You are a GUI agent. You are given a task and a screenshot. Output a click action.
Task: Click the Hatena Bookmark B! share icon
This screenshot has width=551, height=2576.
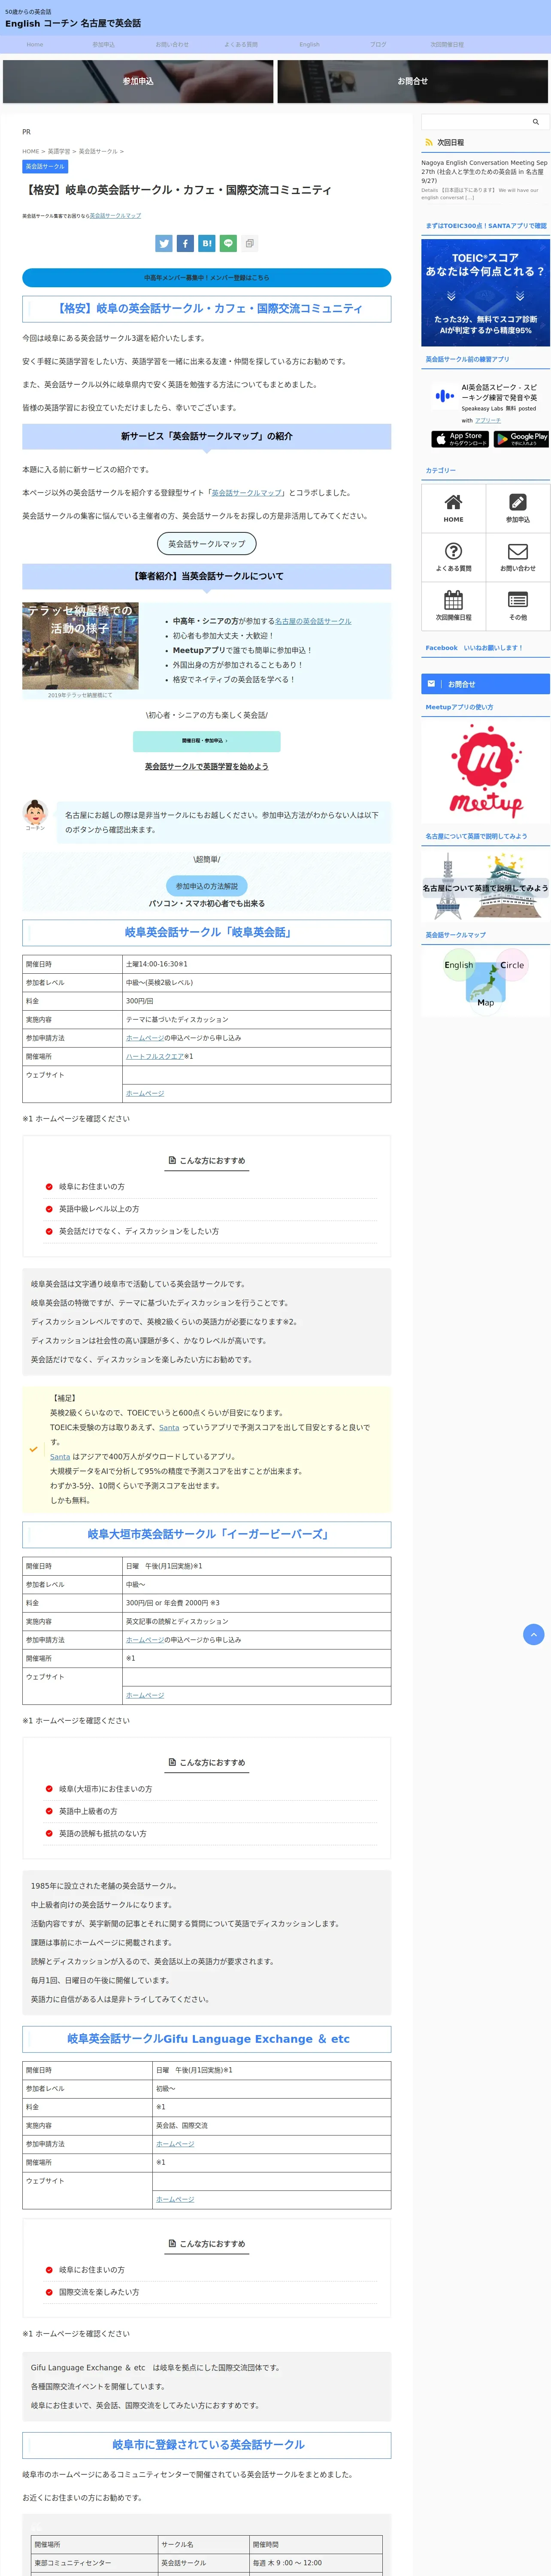tap(207, 243)
